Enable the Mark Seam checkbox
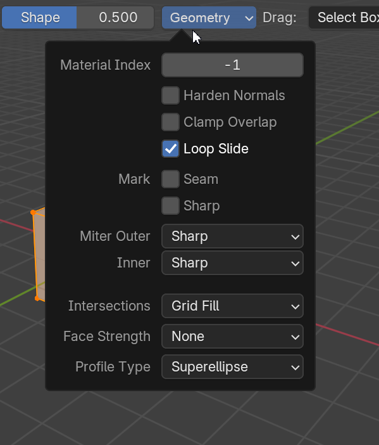Image resolution: width=379 pixels, height=445 pixels. pyautogui.click(x=171, y=179)
